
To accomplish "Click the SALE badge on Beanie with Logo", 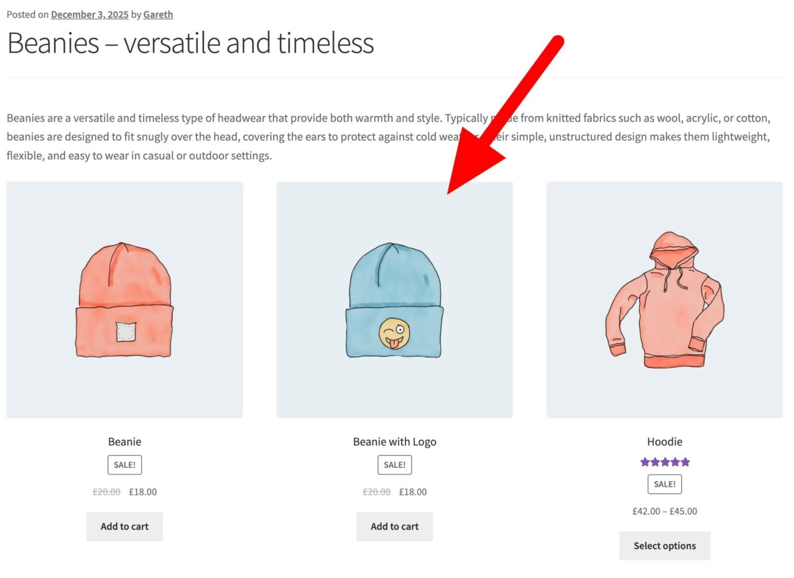I will click(394, 464).
